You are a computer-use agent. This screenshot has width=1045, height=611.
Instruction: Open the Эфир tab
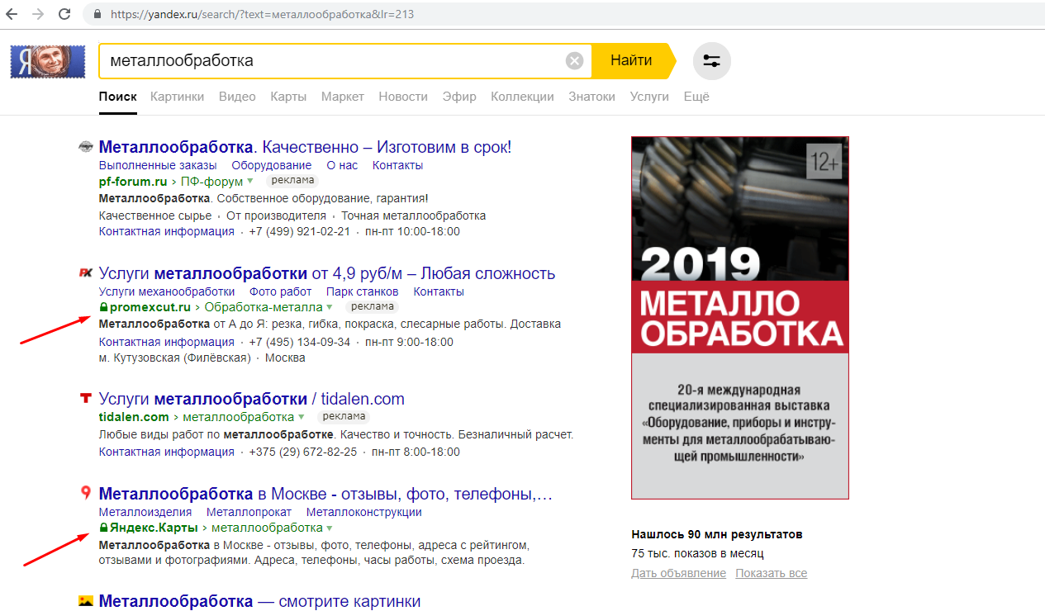[459, 97]
